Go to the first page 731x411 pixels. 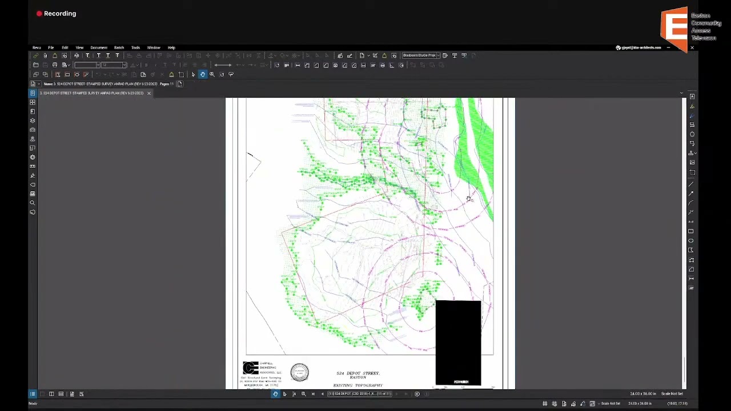[x=313, y=394]
